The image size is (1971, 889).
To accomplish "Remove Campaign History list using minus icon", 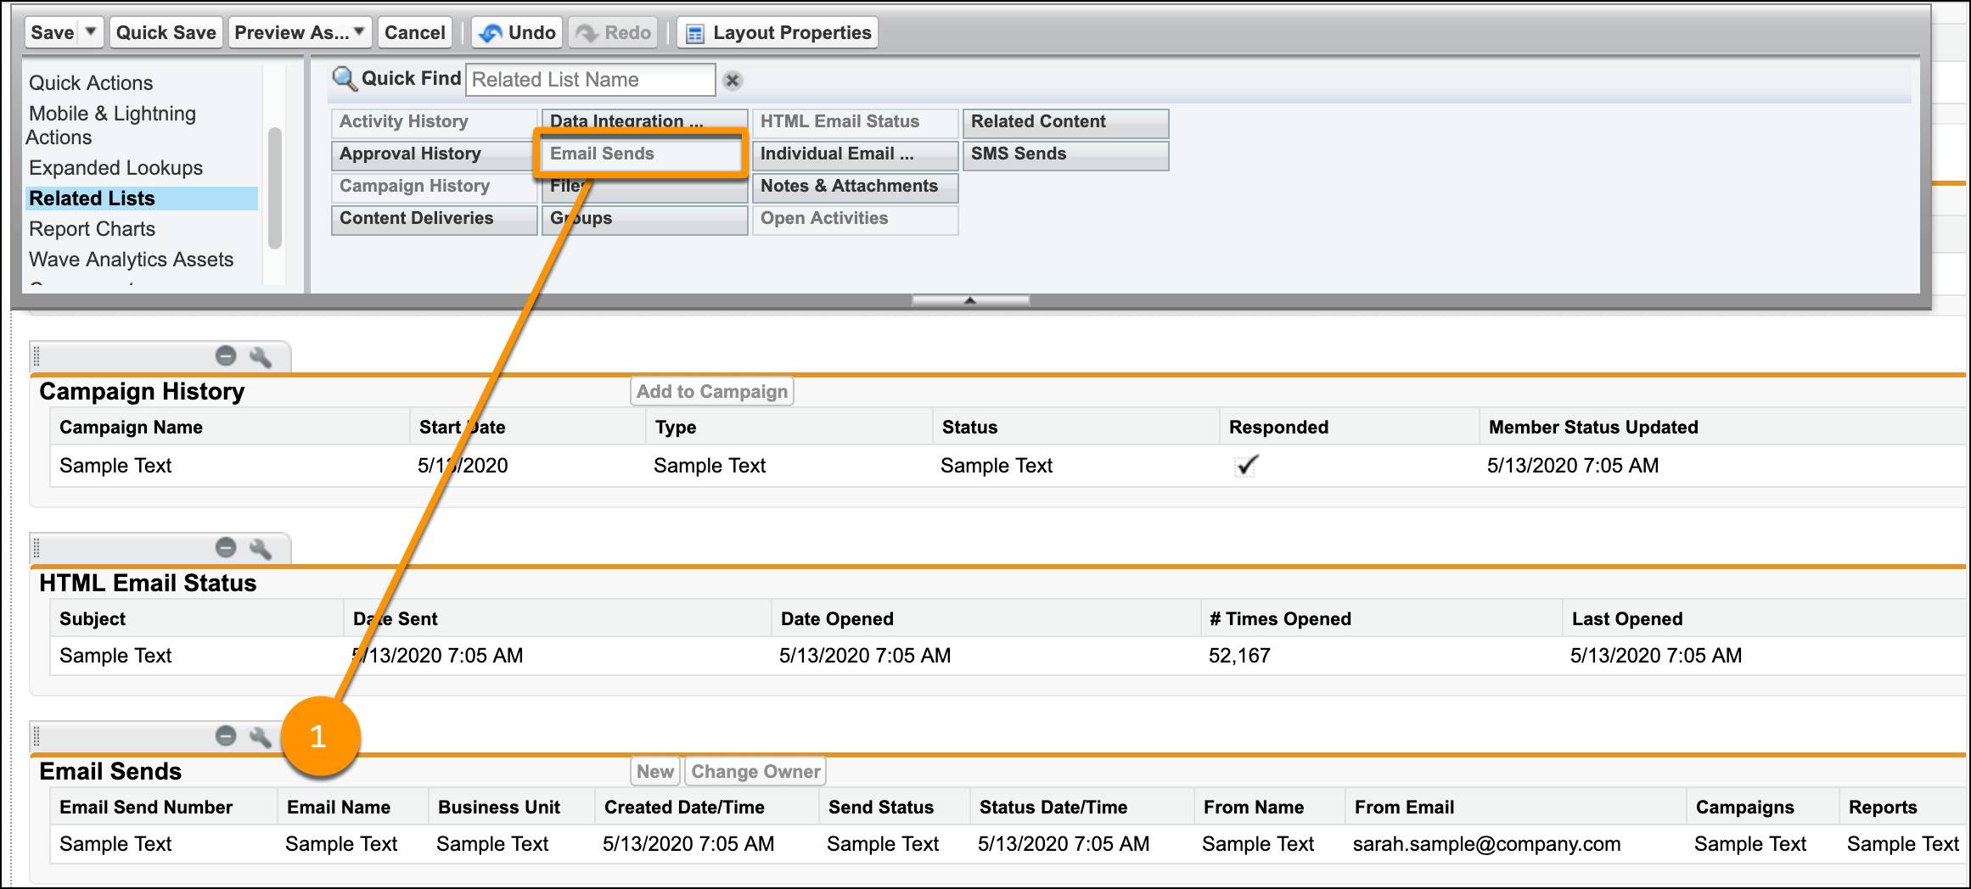I will [x=226, y=356].
